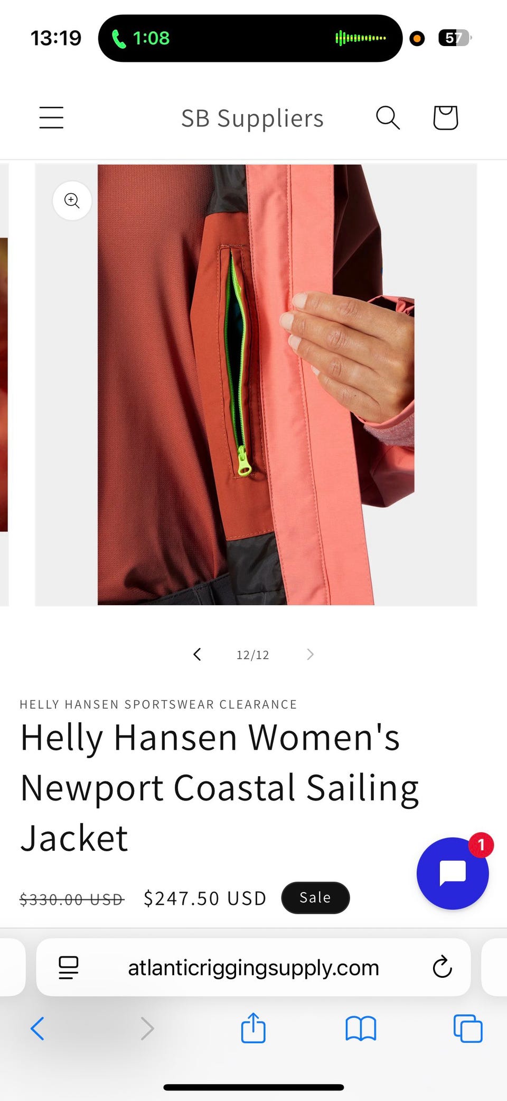Tap the Safari share icon
This screenshot has width=507, height=1101.
[x=253, y=1028]
